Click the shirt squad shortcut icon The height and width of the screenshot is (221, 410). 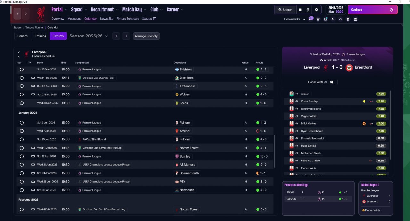click(x=318, y=19)
